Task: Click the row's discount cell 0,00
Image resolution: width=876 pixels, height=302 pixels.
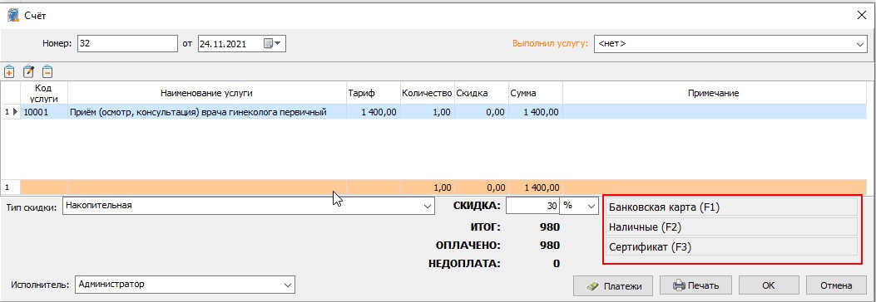Action: pyautogui.click(x=481, y=112)
